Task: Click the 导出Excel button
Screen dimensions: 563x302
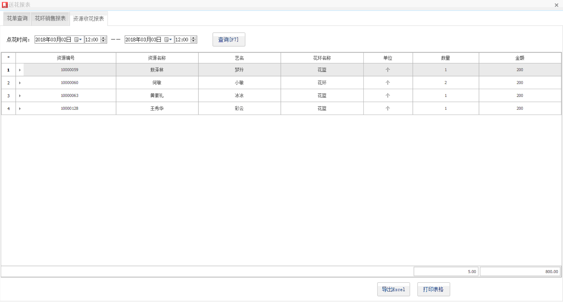Action: pyautogui.click(x=394, y=289)
